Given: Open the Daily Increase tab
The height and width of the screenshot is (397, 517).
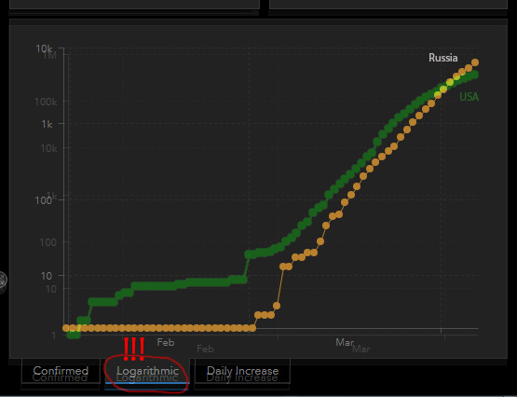Looking at the screenshot, I should [242, 371].
